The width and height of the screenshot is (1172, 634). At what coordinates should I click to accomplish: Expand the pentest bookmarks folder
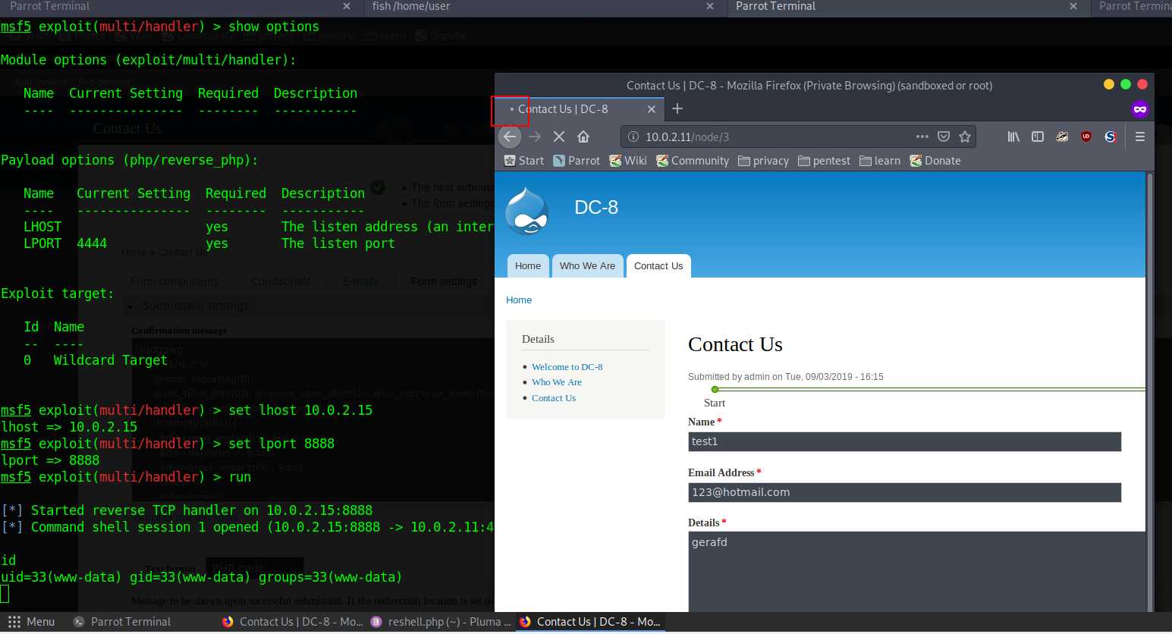(x=824, y=161)
